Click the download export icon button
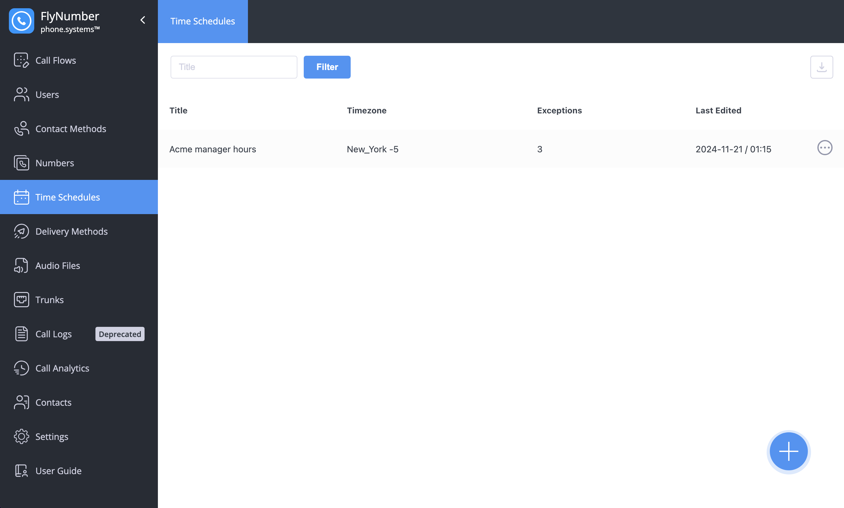This screenshot has width=844, height=508. [x=821, y=67]
